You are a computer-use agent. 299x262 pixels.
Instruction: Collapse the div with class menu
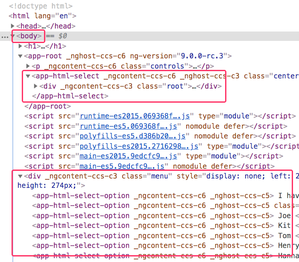click(x=20, y=176)
